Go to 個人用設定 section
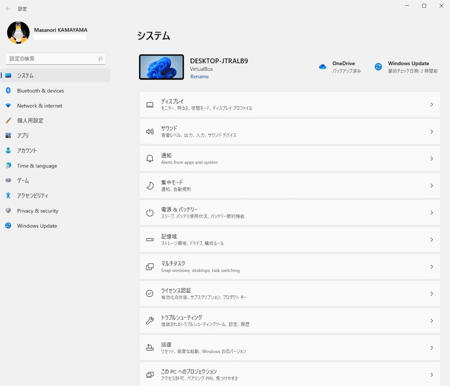Screen dimensions: 450x386 [55, 121]
